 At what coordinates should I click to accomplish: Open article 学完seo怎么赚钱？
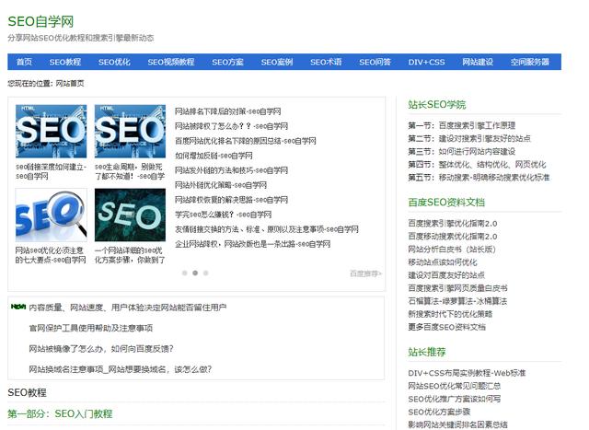tap(223, 215)
